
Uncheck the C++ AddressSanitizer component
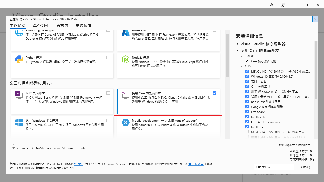tap(247, 122)
